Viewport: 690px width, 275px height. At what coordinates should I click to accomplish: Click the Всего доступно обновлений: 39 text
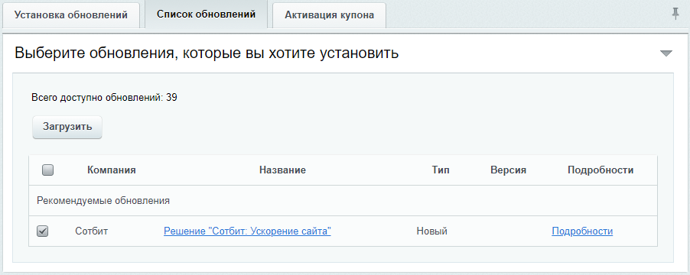104,98
